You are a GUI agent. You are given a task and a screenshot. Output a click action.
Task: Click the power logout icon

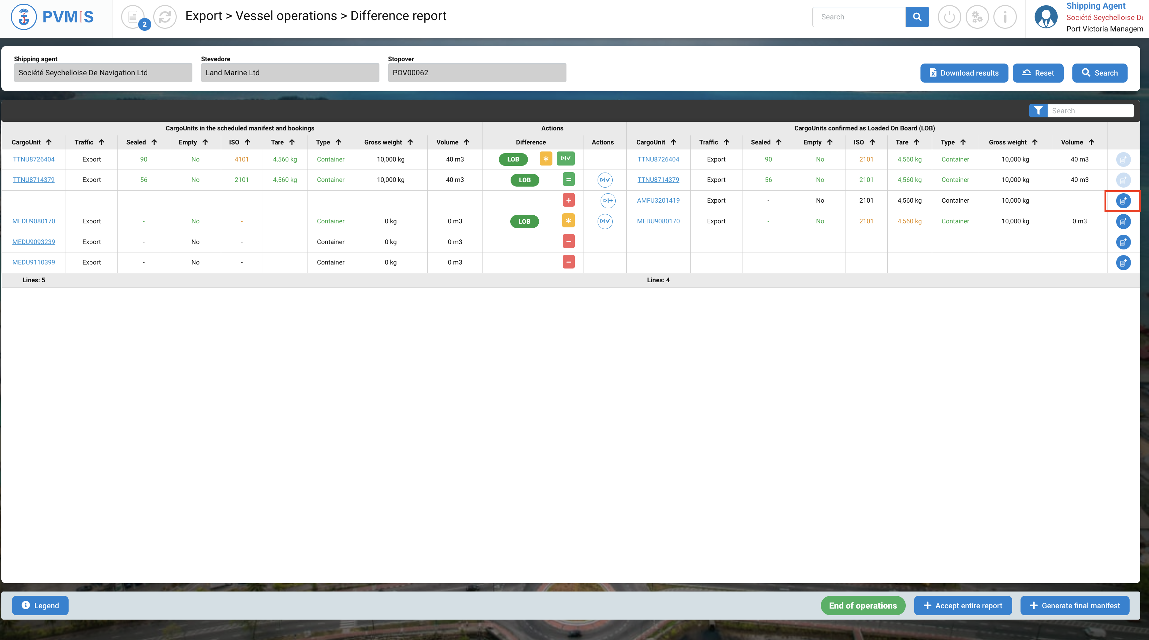coord(949,17)
